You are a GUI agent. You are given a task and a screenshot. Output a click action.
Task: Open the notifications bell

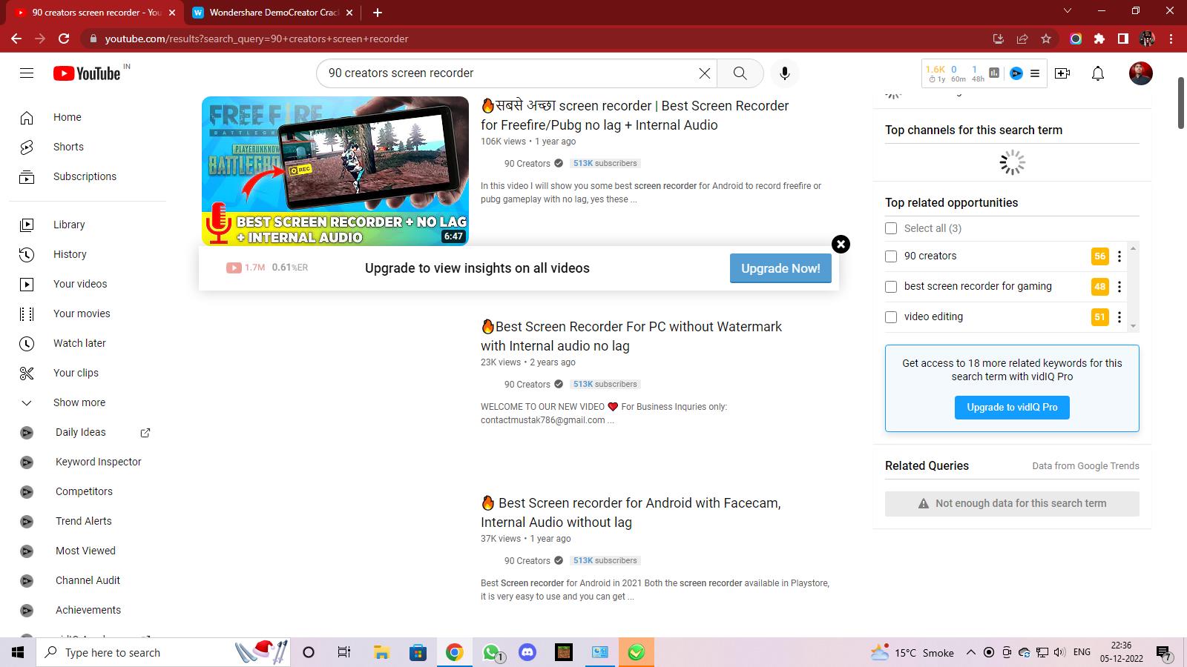1098,73
